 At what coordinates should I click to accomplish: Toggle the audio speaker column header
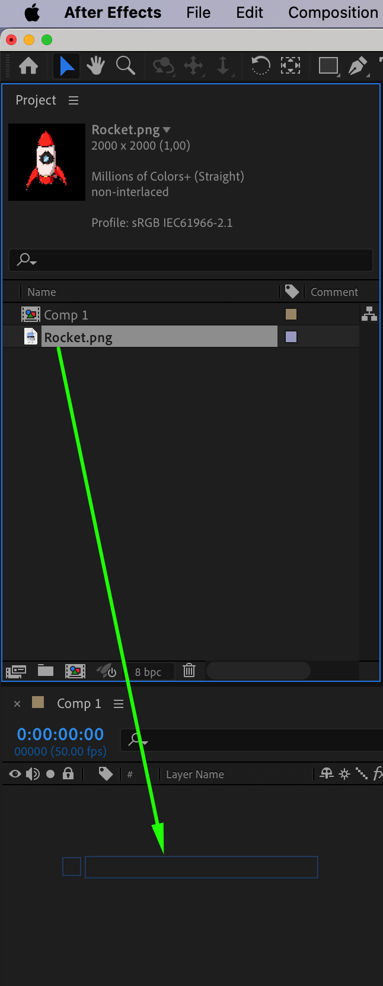pyautogui.click(x=33, y=774)
